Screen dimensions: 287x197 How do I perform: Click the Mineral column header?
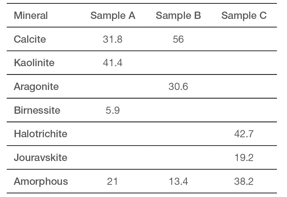[31, 15]
